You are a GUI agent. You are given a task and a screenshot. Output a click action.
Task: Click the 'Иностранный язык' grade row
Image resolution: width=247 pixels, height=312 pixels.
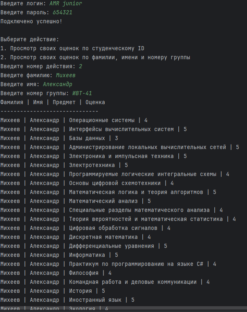[67, 300]
